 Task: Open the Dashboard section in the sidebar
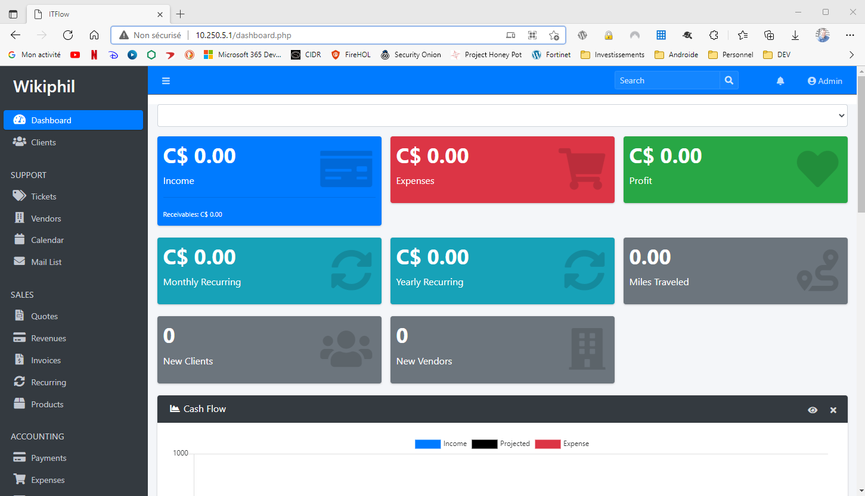[51, 120]
